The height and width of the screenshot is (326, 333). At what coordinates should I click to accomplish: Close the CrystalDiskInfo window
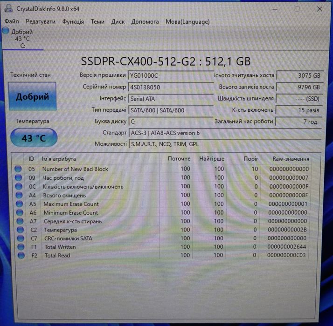coord(319,9)
